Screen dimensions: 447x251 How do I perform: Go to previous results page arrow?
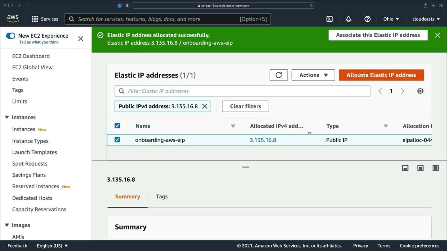[380, 91]
